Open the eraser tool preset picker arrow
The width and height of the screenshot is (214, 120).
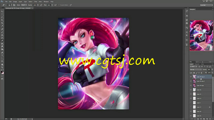[6, 5]
